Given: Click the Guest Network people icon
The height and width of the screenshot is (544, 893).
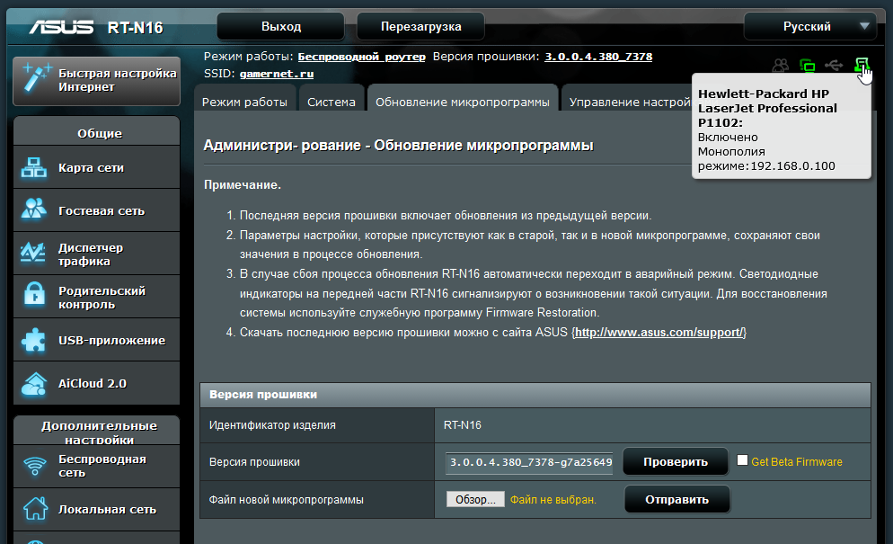Looking at the screenshot, I should [x=33, y=210].
